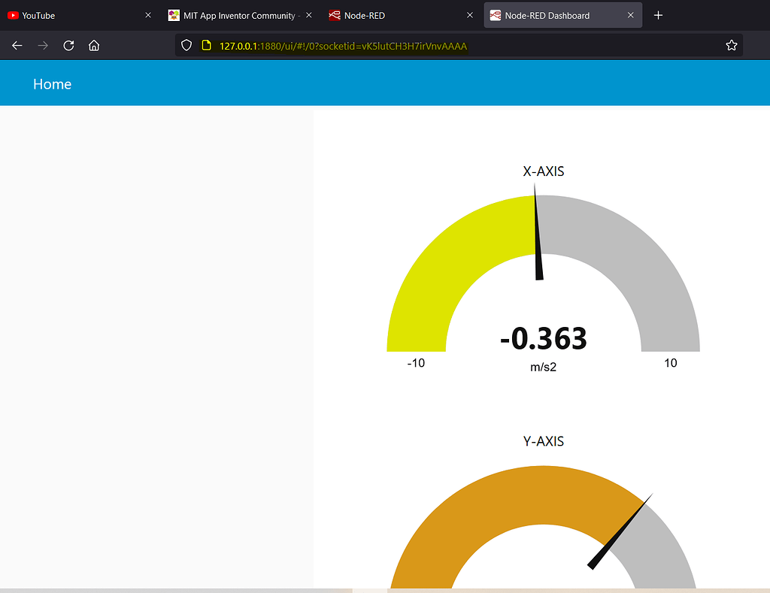Click the shield tracking protection icon
This screenshot has width=770, height=593.
[187, 46]
